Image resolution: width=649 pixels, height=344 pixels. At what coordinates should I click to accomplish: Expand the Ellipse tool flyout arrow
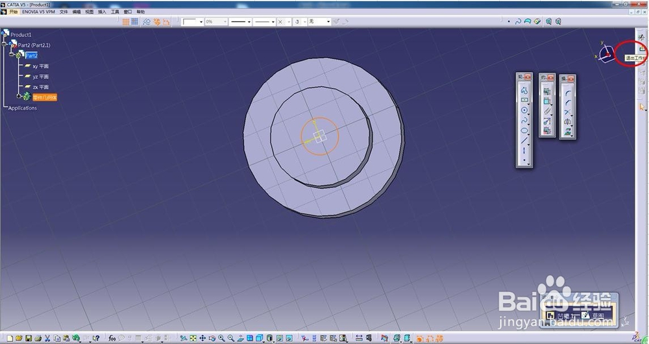click(x=528, y=134)
